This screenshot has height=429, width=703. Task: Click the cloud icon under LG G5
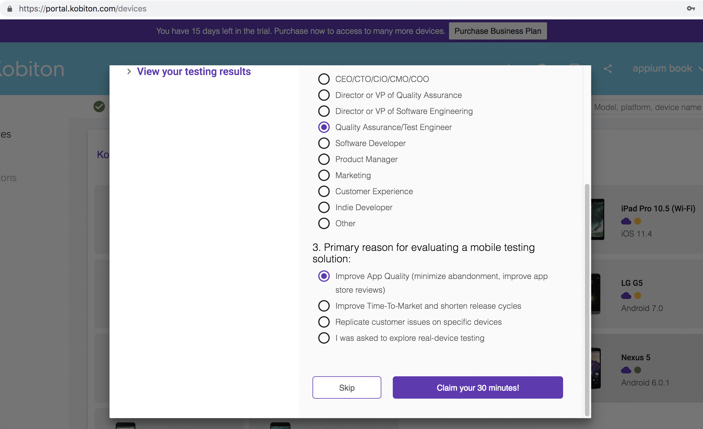pos(626,296)
